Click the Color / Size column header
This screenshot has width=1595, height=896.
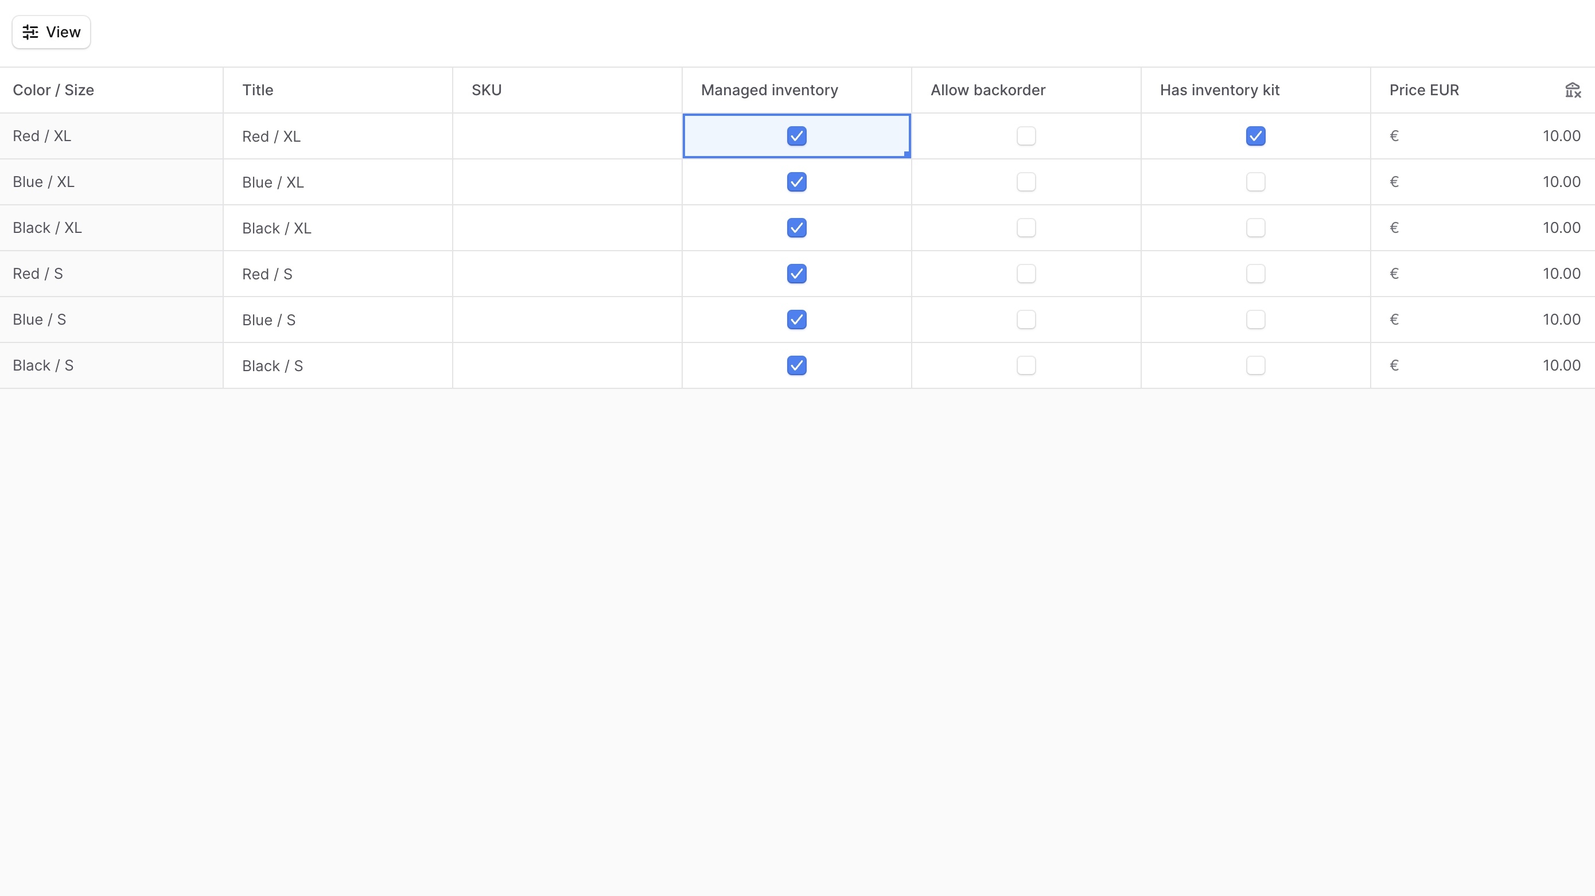tap(53, 90)
